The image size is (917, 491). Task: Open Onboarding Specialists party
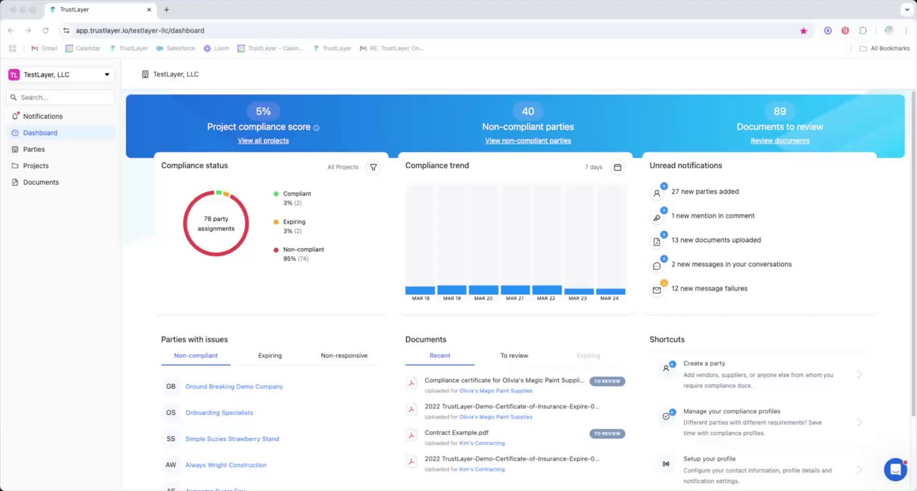[219, 413]
